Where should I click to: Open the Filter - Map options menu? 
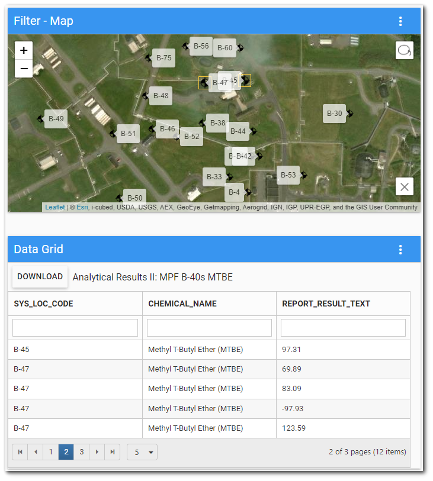pyautogui.click(x=400, y=21)
